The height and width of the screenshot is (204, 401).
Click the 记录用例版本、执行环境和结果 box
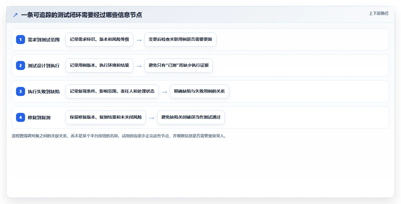[x=99, y=65]
